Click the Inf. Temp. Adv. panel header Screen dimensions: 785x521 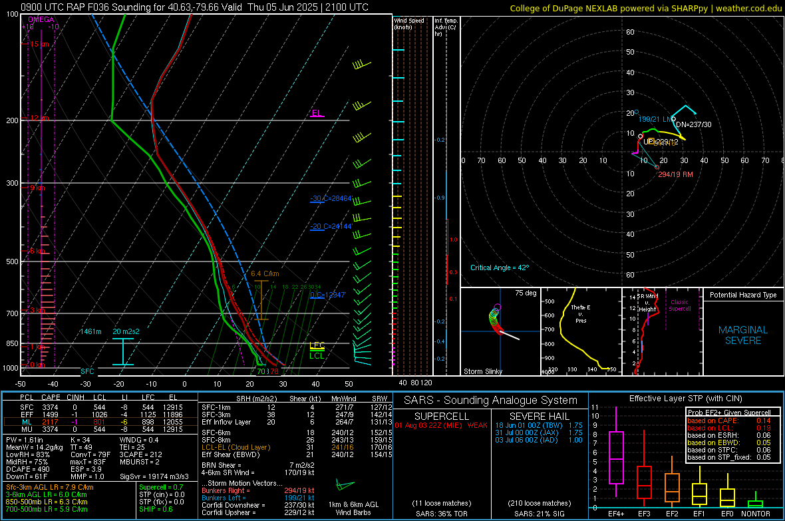pyautogui.click(x=446, y=27)
